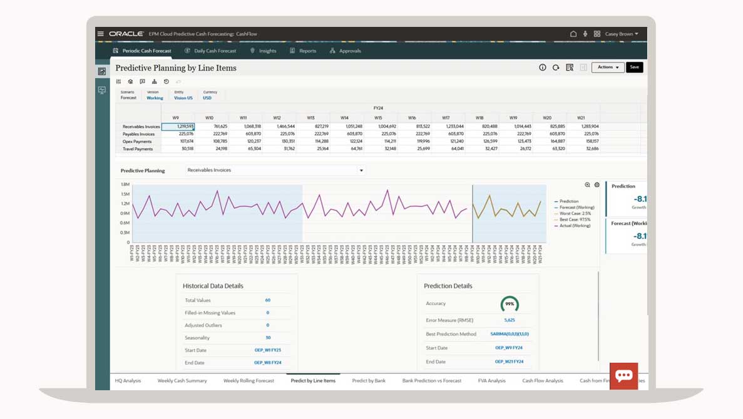Toggle Actual (Working) series in legend

tap(574, 226)
